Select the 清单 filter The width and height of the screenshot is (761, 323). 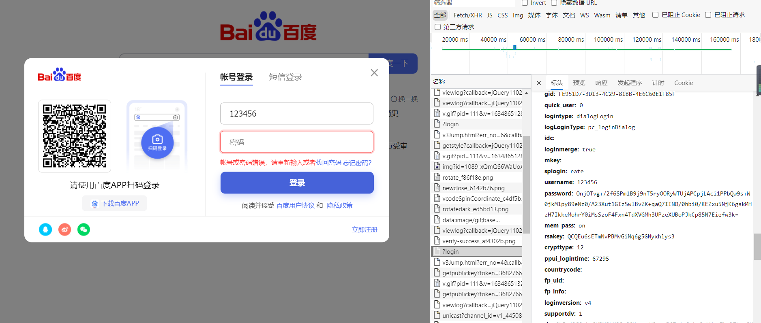(622, 15)
